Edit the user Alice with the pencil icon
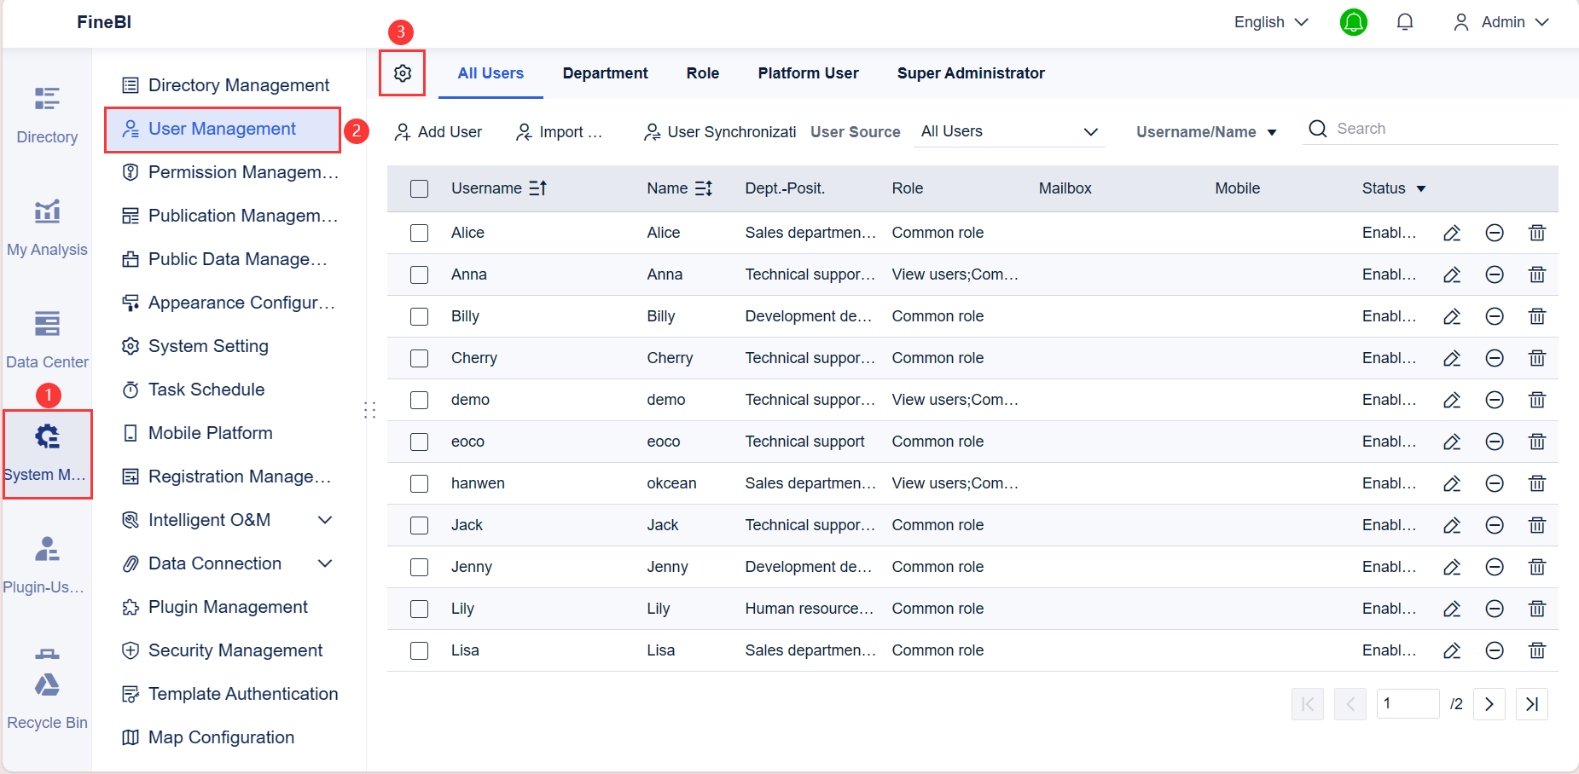 click(x=1452, y=232)
